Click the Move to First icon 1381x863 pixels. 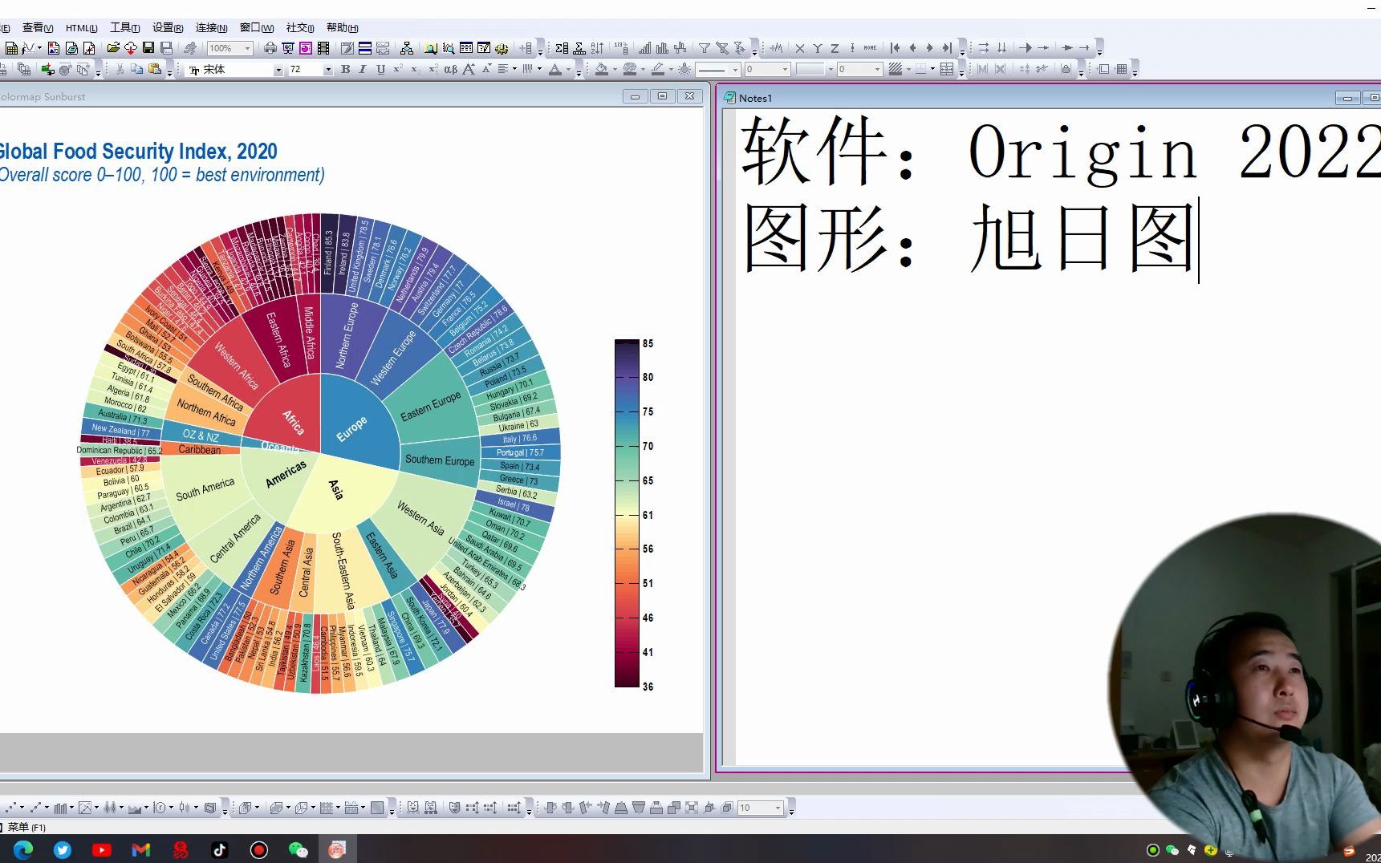pos(895,49)
